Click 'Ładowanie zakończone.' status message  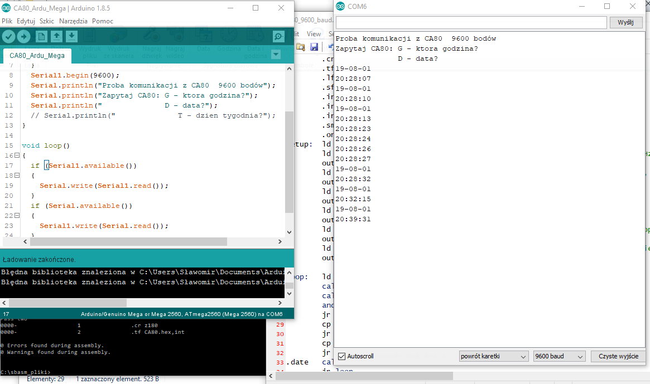39,260
